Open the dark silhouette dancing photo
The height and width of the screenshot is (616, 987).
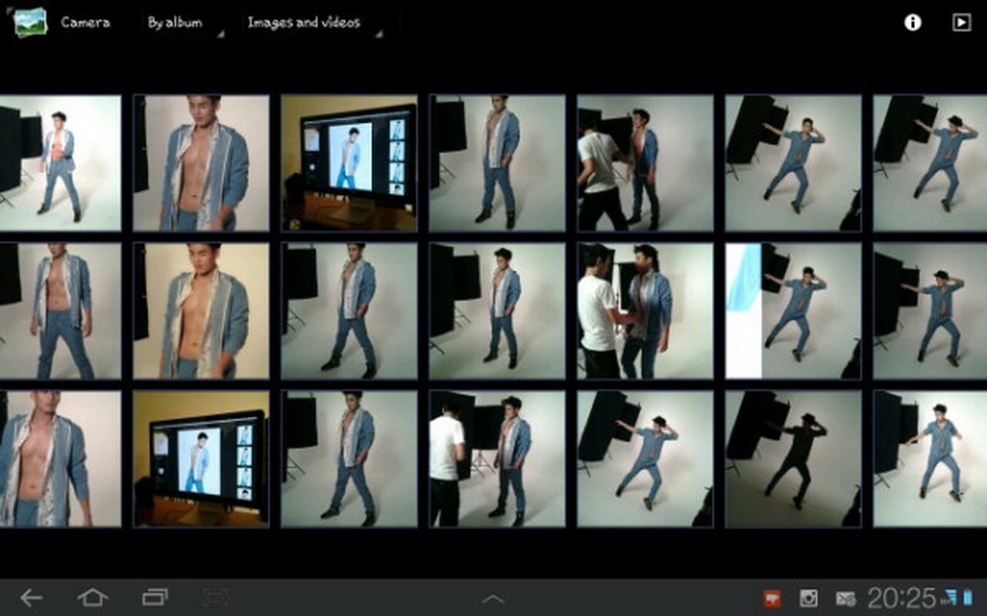click(794, 459)
